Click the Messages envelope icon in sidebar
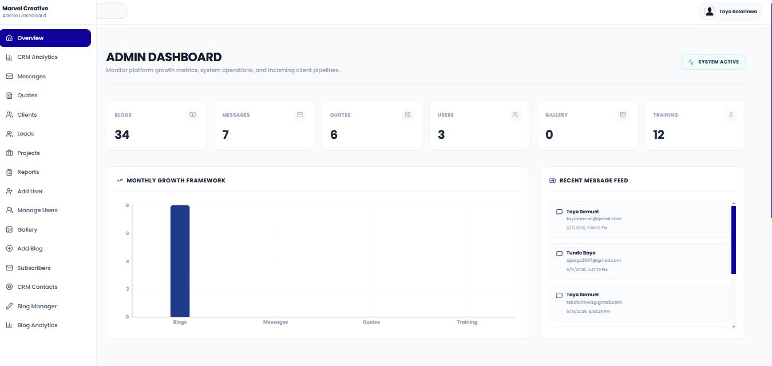 click(9, 77)
